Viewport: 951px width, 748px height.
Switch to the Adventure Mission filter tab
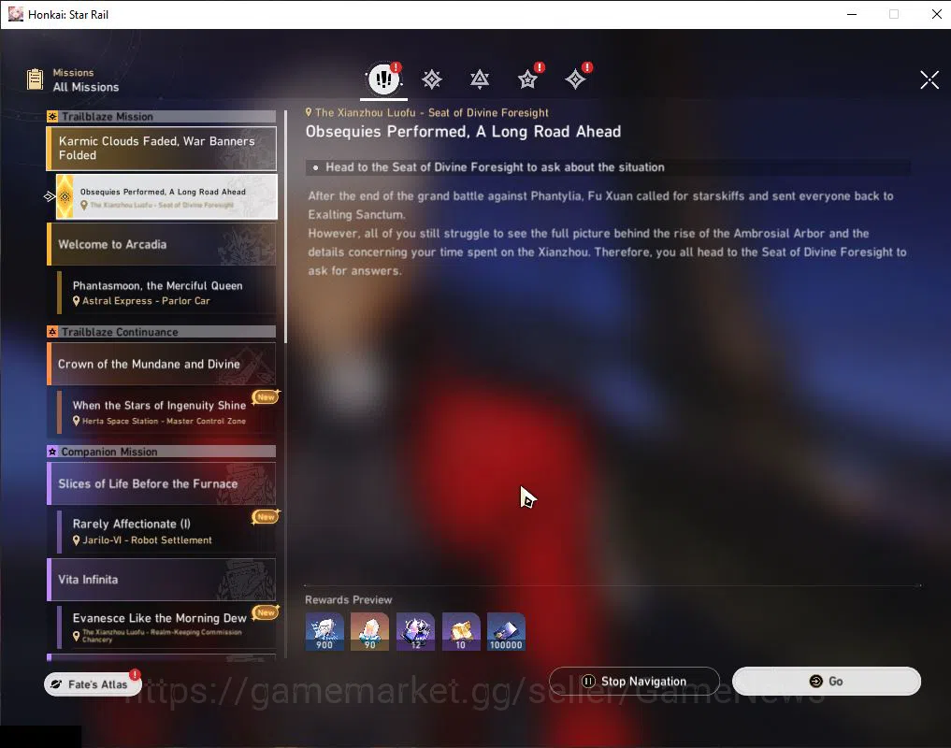click(576, 79)
